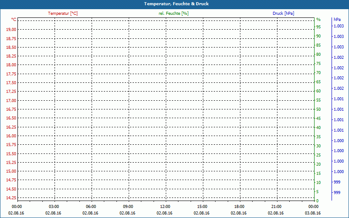
Task: Select the Druck [hPa] legend label
Action: 284,14
